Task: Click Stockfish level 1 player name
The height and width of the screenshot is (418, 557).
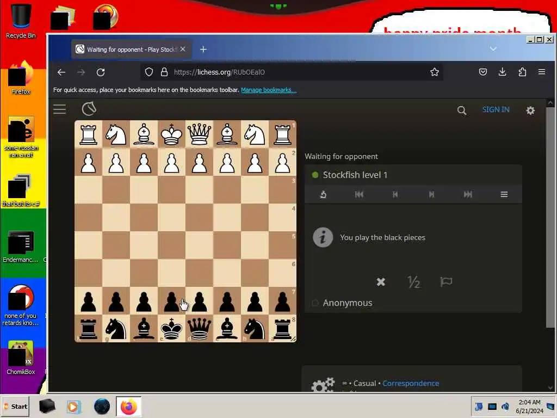Action: [x=355, y=175]
